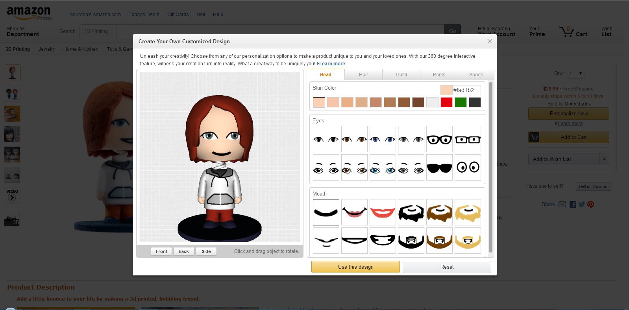
Task: Select the red lips mouth option
Action: [383, 212]
